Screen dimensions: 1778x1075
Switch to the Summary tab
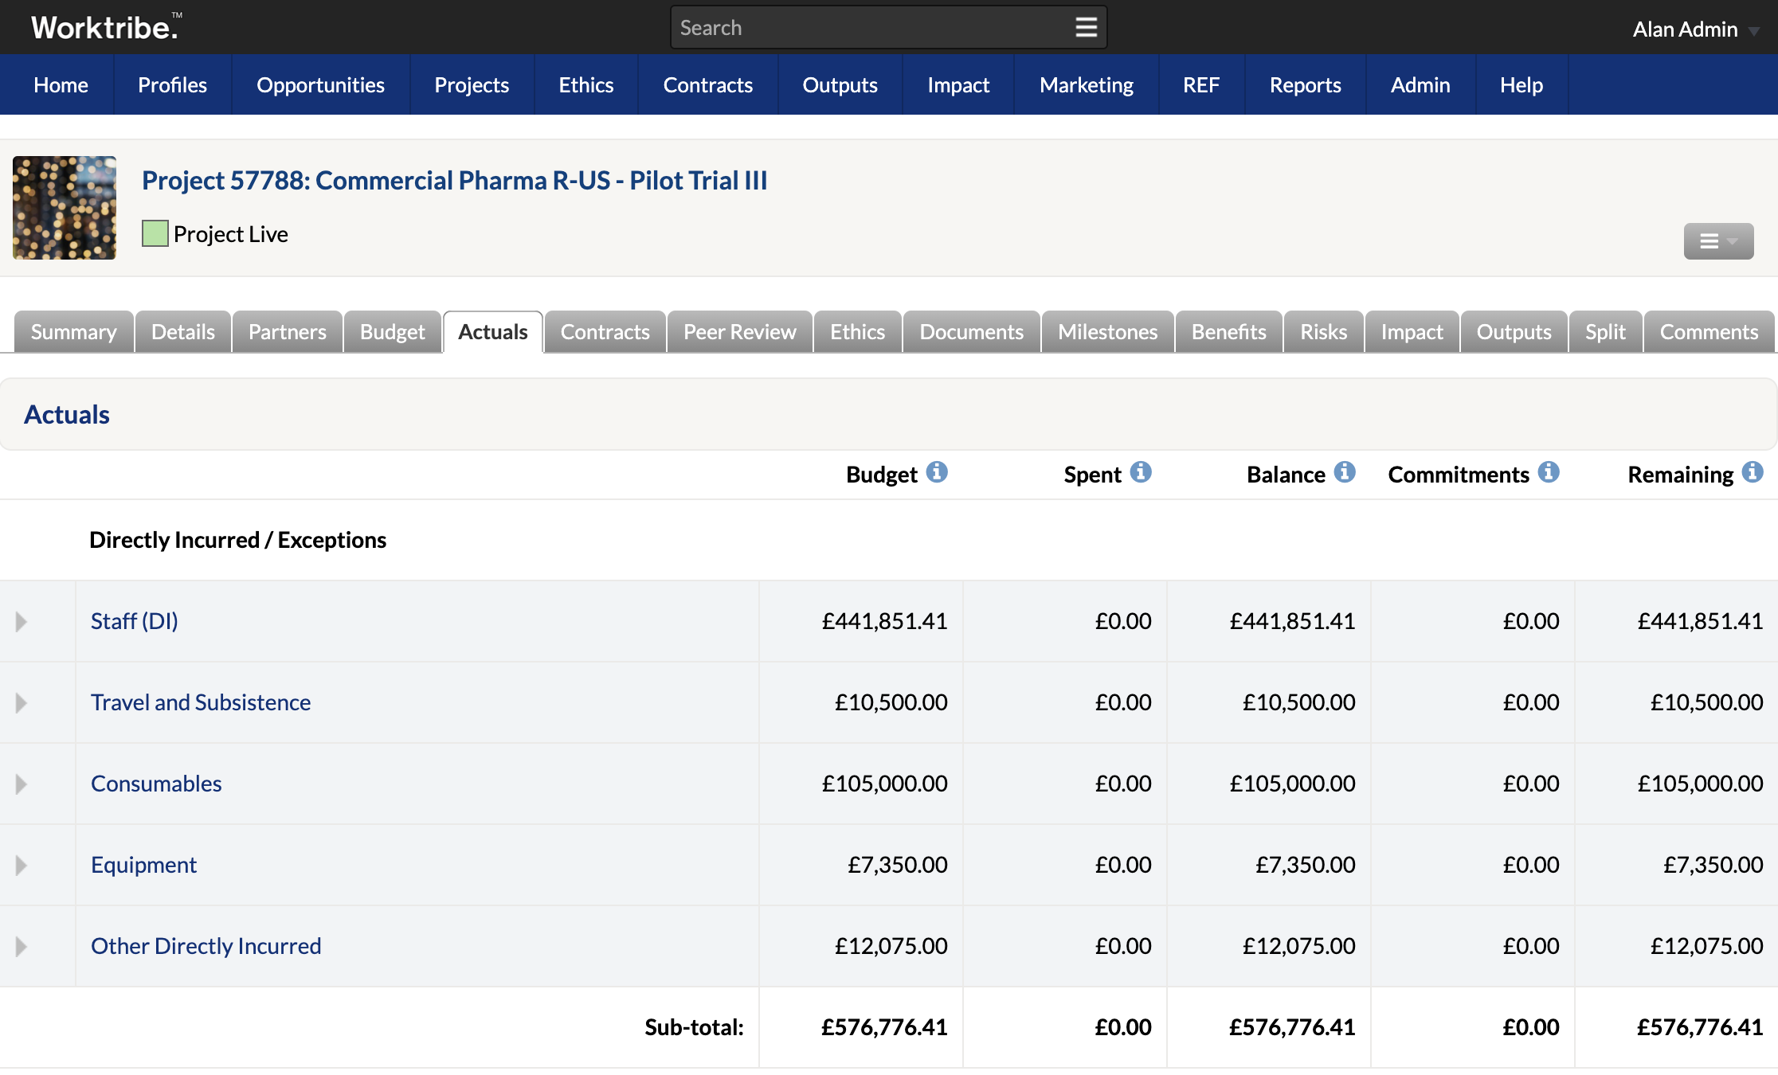pyautogui.click(x=74, y=331)
